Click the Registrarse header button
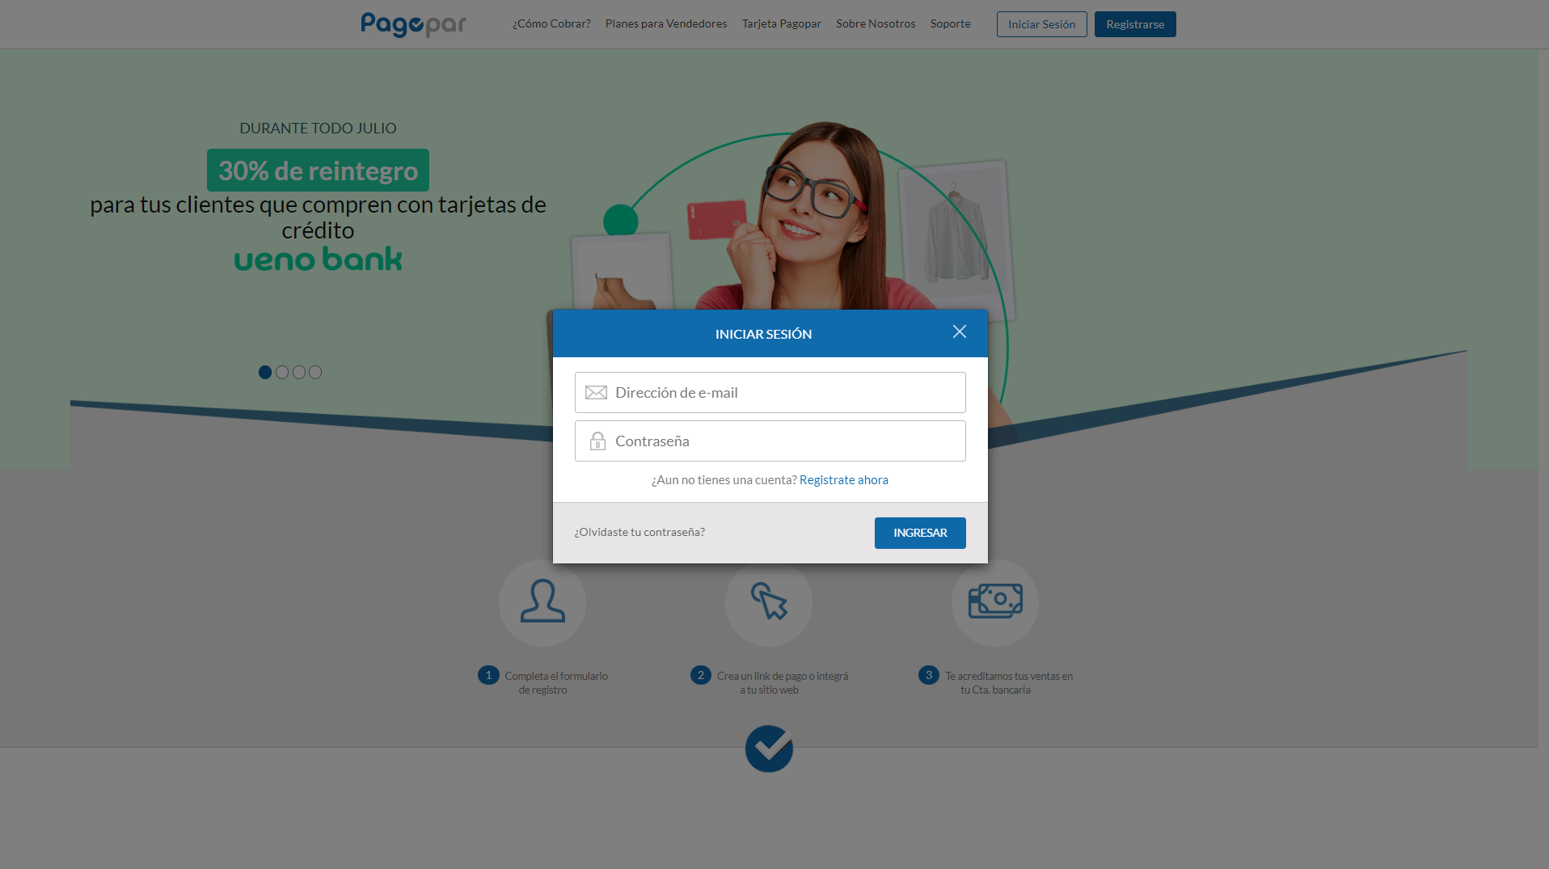1549x869 pixels. tap(1135, 24)
